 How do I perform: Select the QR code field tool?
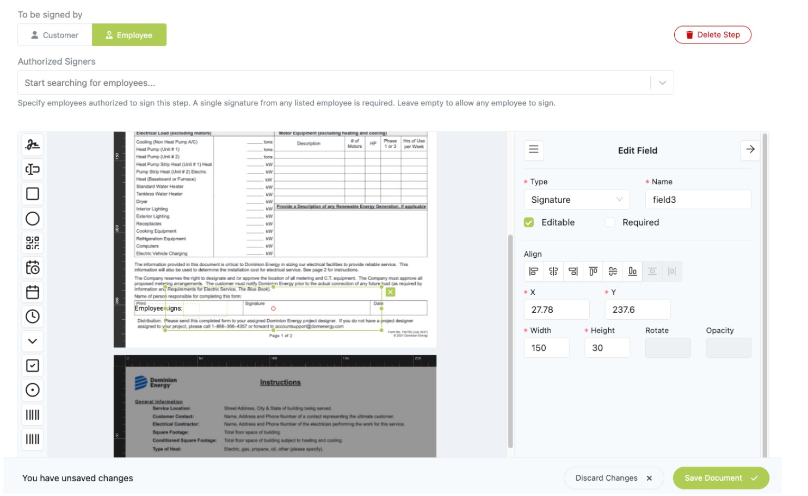coord(32,243)
